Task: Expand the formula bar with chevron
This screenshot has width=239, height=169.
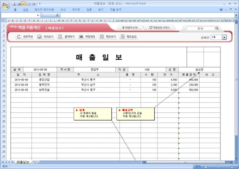Action: point(236,15)
